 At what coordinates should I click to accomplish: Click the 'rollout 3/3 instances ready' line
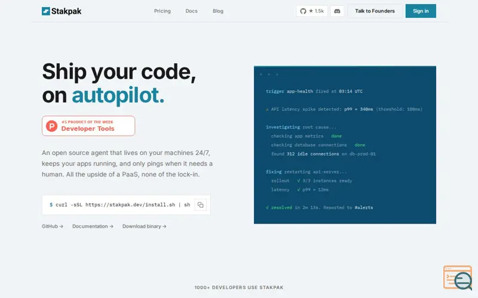coord(311,181)
